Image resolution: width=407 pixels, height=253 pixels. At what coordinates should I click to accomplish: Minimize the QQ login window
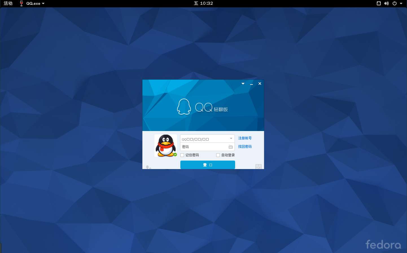coord(251,84)
